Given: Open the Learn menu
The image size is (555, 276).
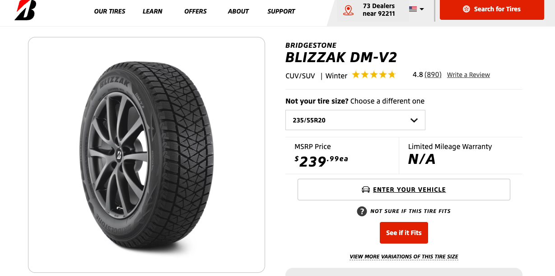Looking at the screenshot, I should click(x=153, y=11).
